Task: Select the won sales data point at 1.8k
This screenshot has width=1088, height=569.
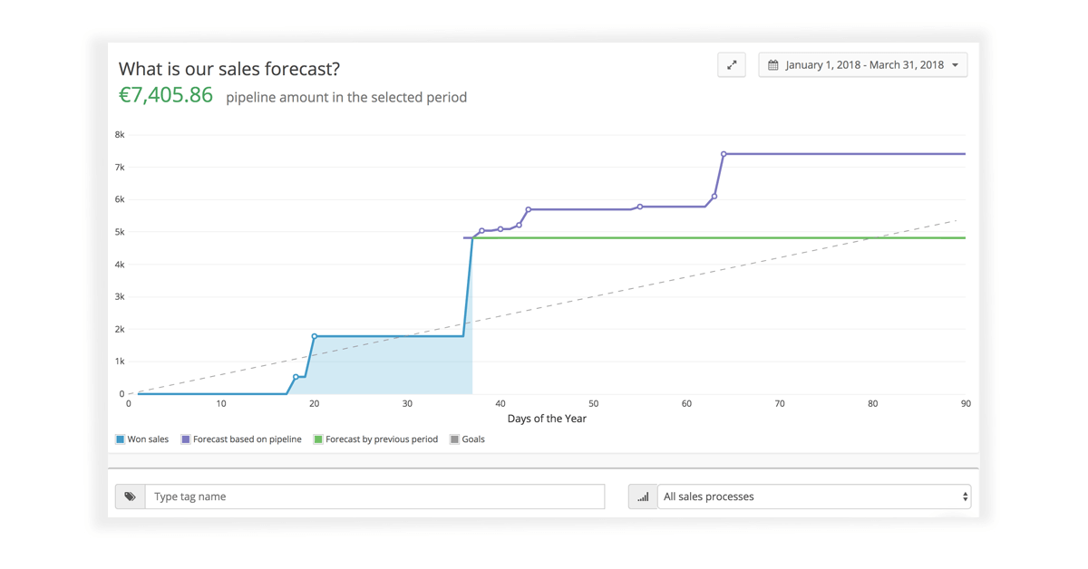Action: pyautogui.click(x=315, y=336)
